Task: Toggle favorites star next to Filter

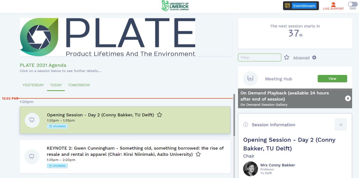Action: pyautogui.click(x=287, y=57)
